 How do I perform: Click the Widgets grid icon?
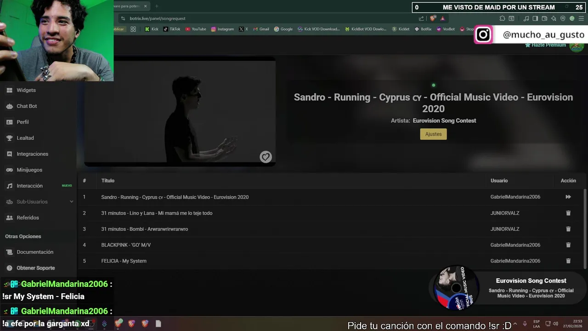pyautogui.click(x=9, y=90)
